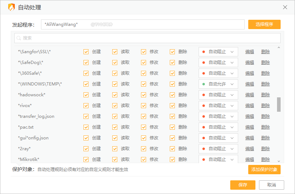Viewport: 295px width, 194px height.
Task: Open action dropdown for *\WINDOWS\TEMP\* rule
Action: coord(218,84)
